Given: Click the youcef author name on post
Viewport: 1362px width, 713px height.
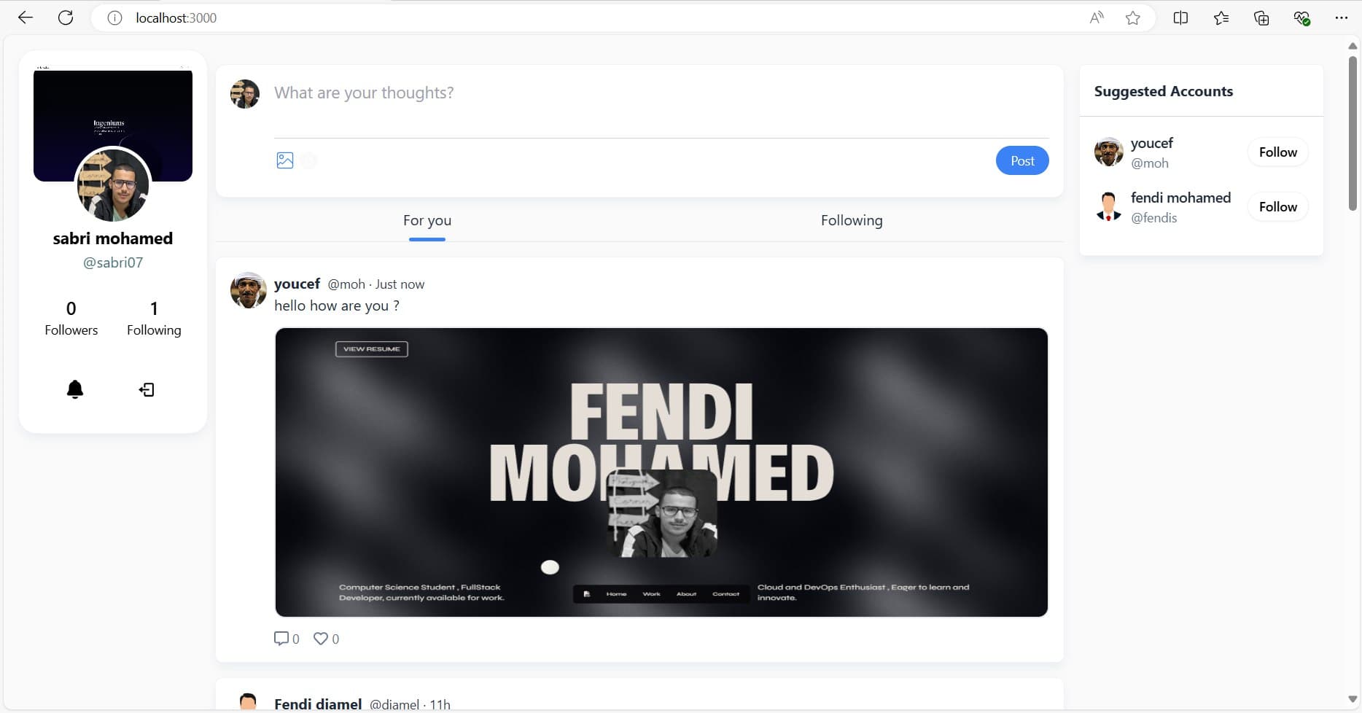Looking at the screenshot, I should (297, 284).
